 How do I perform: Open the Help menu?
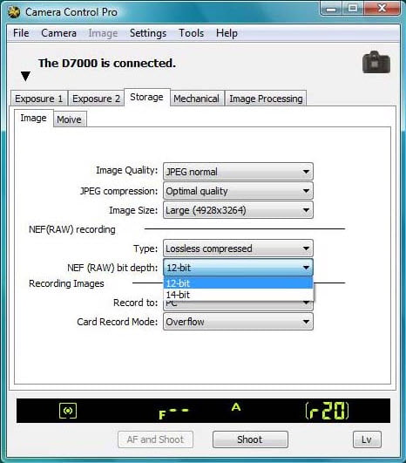(227, 33)
